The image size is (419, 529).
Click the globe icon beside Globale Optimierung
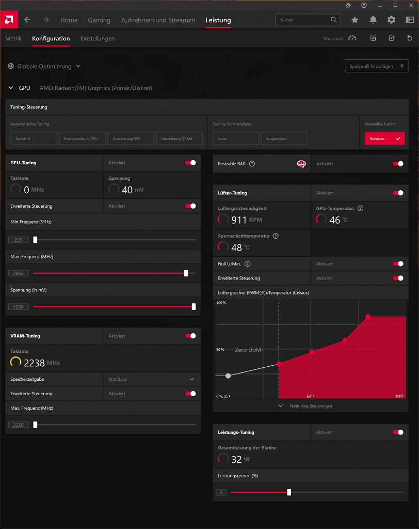tap(11, 66)
